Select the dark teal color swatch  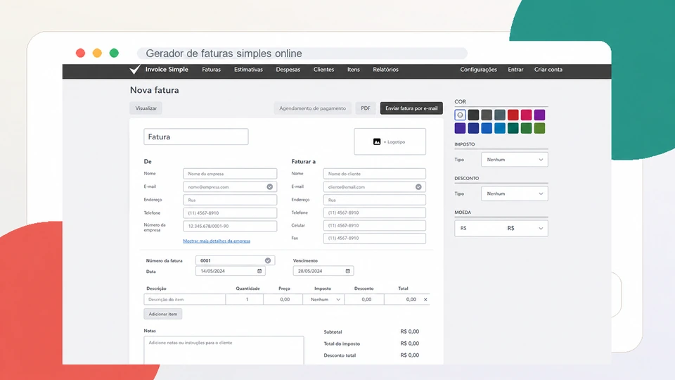tap(513, 128)
